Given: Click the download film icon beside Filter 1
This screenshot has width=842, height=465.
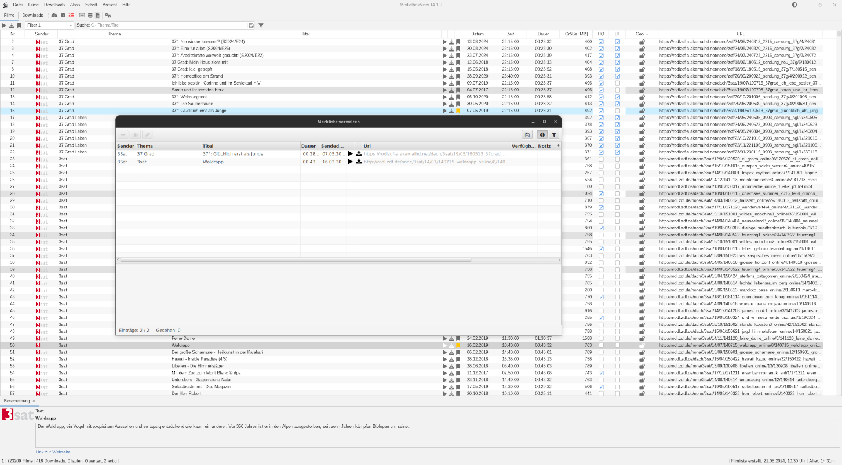Looking at the screenshot, I should click(x=12, y=25).
